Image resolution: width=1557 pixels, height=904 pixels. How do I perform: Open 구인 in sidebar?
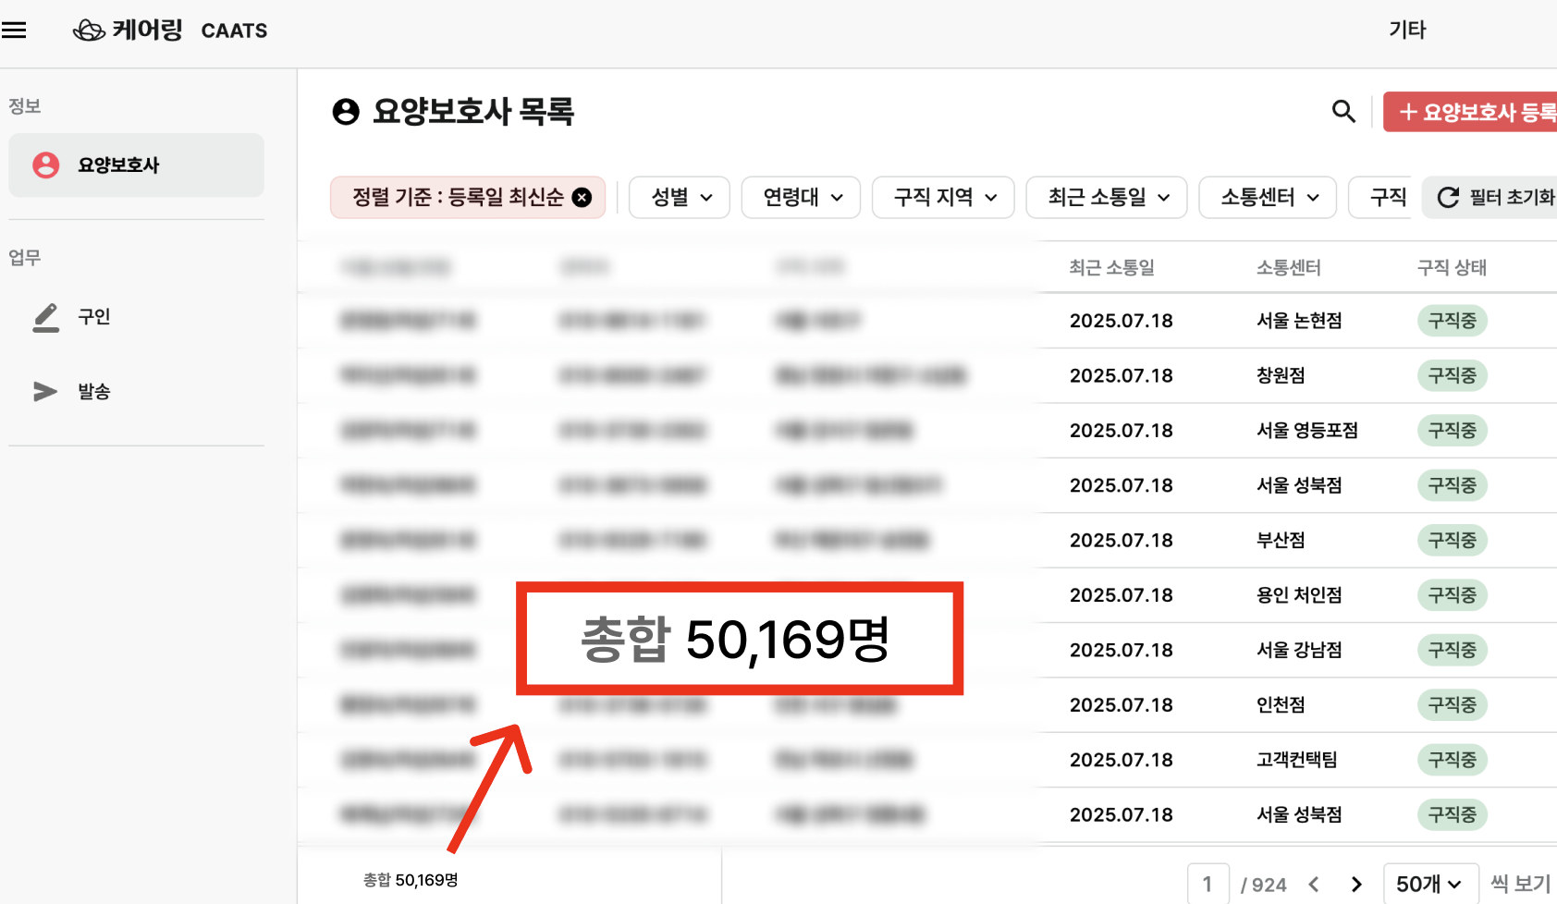pos(93,316)
